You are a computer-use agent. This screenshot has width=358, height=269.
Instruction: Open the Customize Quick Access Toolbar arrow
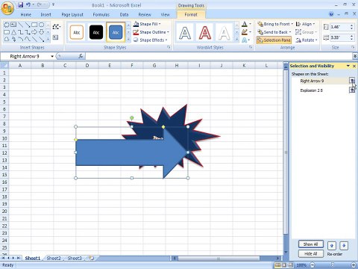coord(54,4)
